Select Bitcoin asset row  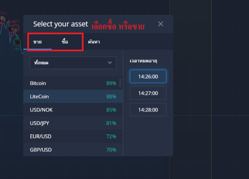73,83
